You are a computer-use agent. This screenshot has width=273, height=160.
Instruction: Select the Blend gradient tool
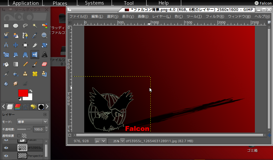(16, 64)
